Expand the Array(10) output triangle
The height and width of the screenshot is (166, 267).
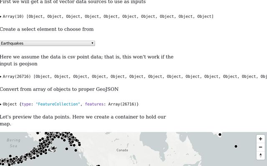[1, 17]
